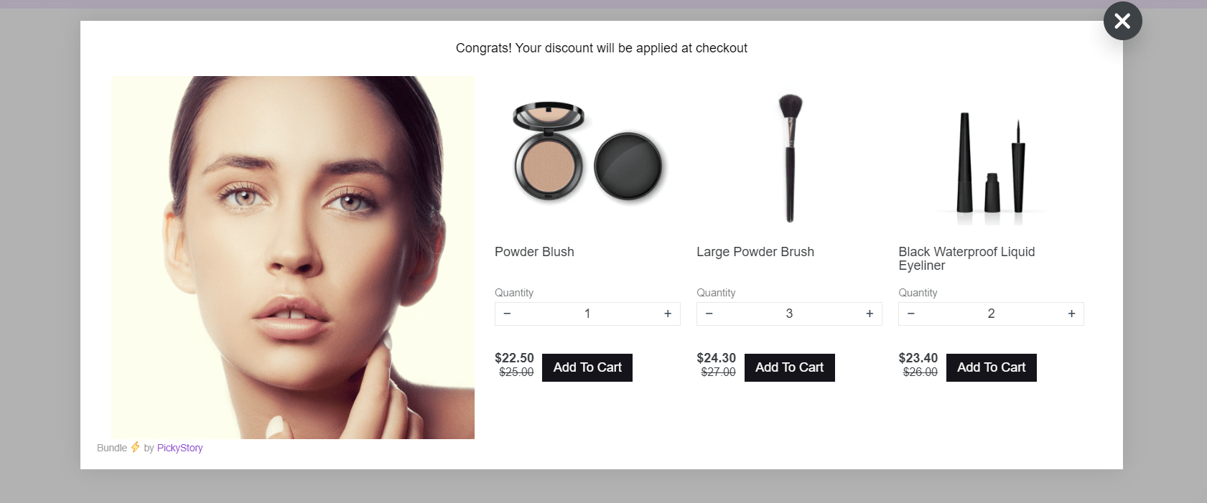The height and width of the screenshot is (503, 1207).
Task: Increase Powder Blush quantity with plus
Action: (x=668, y=314)
